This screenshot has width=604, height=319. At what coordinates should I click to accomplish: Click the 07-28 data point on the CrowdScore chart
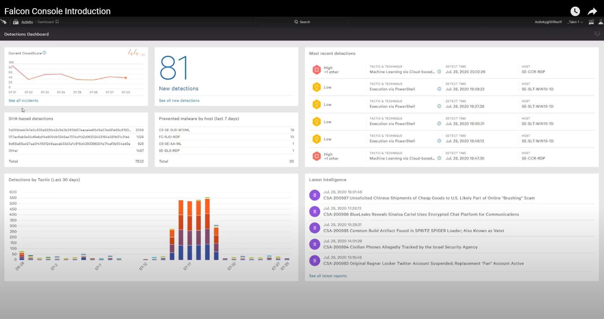pos(126,78)
